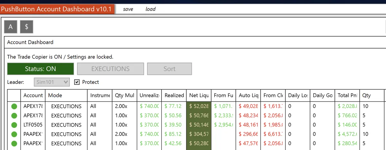Click green status dot in last row
This screenshot has width=386, height=150.
click(x=14, y=144)
